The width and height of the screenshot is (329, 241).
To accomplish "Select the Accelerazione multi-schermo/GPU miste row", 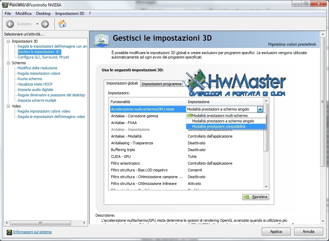I will pyautogui.click(x=148, y=109).
